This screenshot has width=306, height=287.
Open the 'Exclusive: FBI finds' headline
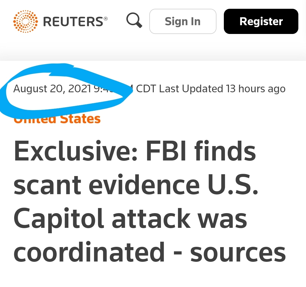135,151
